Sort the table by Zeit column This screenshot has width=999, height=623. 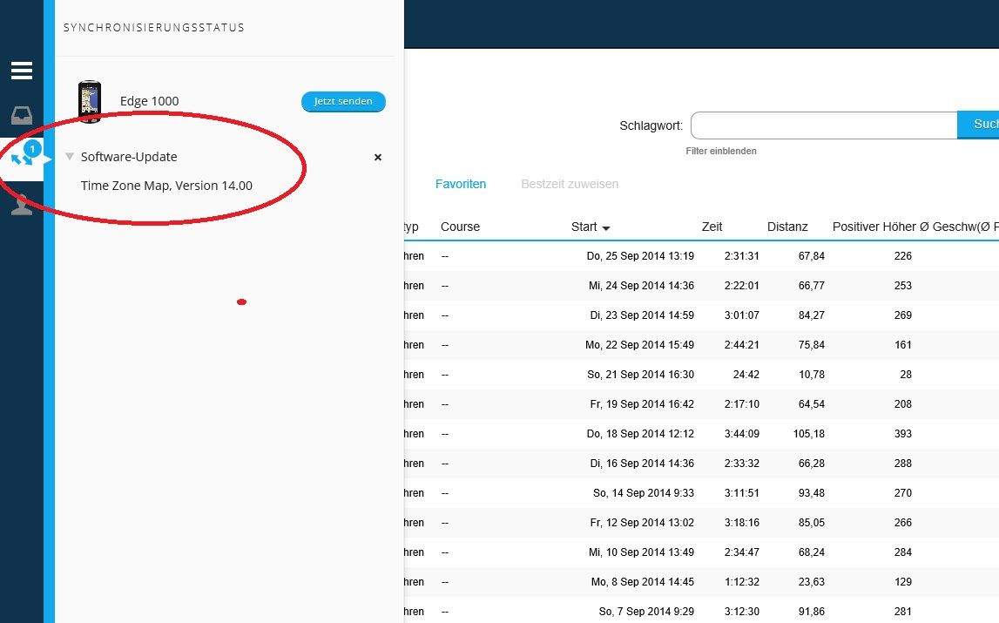tap(712, 227)
